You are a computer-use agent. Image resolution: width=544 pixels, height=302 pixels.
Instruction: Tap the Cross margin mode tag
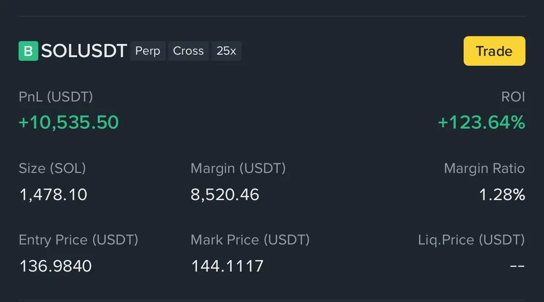[x=188, y=51]
